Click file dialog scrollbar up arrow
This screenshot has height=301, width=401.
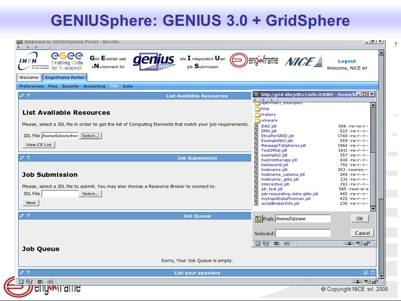pos(373,105)
